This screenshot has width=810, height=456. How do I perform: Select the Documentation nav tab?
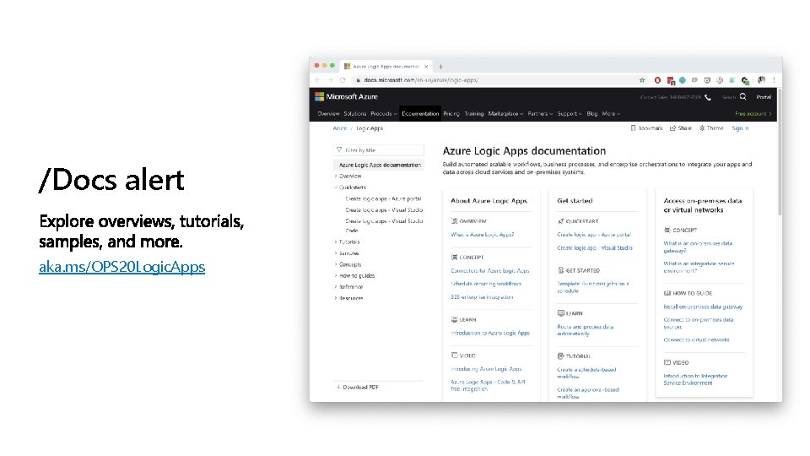click(420, 114)
